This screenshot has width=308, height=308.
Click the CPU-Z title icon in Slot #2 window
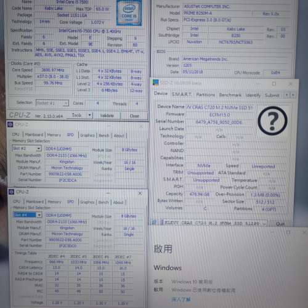tap(10, 124)
